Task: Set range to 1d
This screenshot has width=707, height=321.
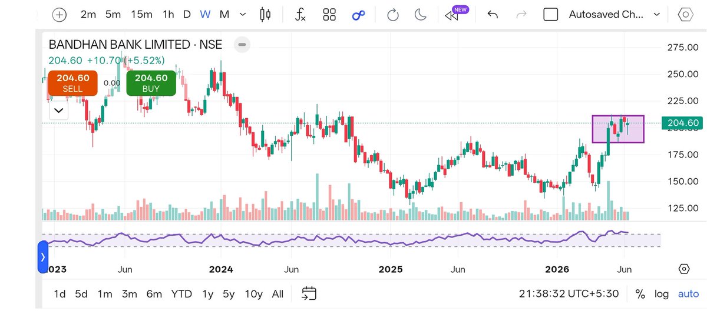Action: (x=60, y=293)
